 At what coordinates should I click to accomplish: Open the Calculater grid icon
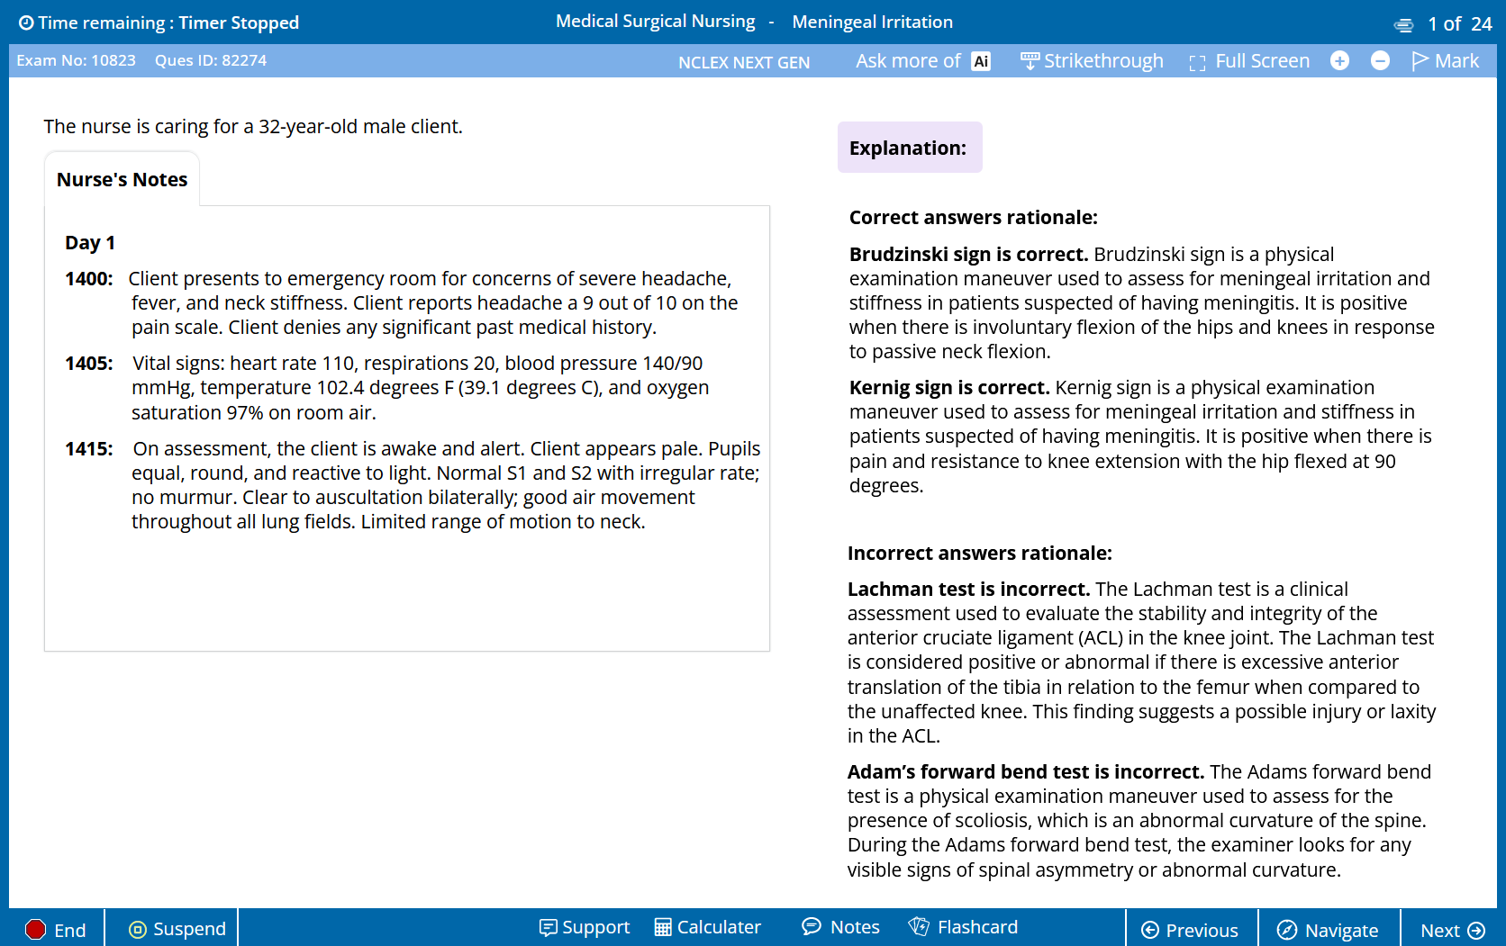663,928
